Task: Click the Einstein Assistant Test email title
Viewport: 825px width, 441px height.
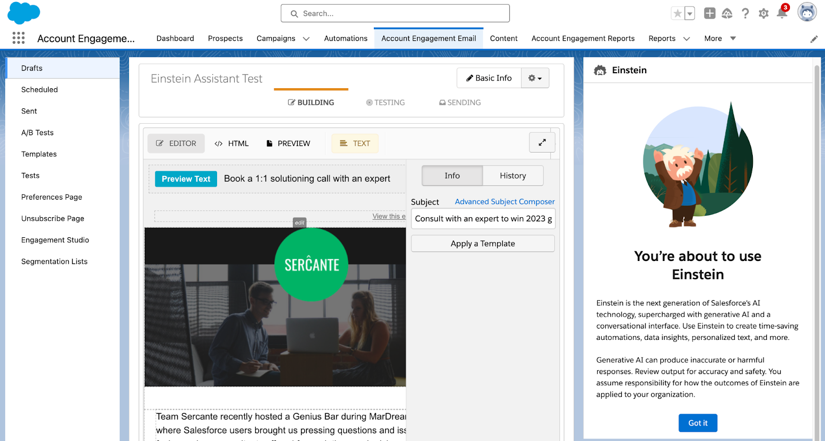Action: pos(206,78)
